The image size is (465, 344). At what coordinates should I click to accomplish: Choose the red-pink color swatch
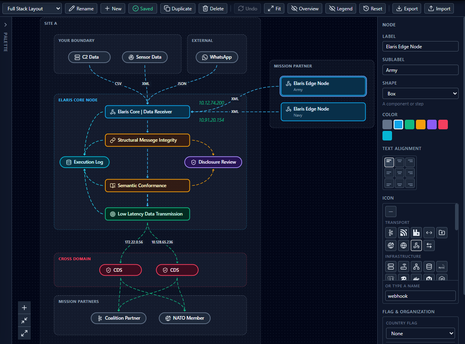[x=443, y=125]
